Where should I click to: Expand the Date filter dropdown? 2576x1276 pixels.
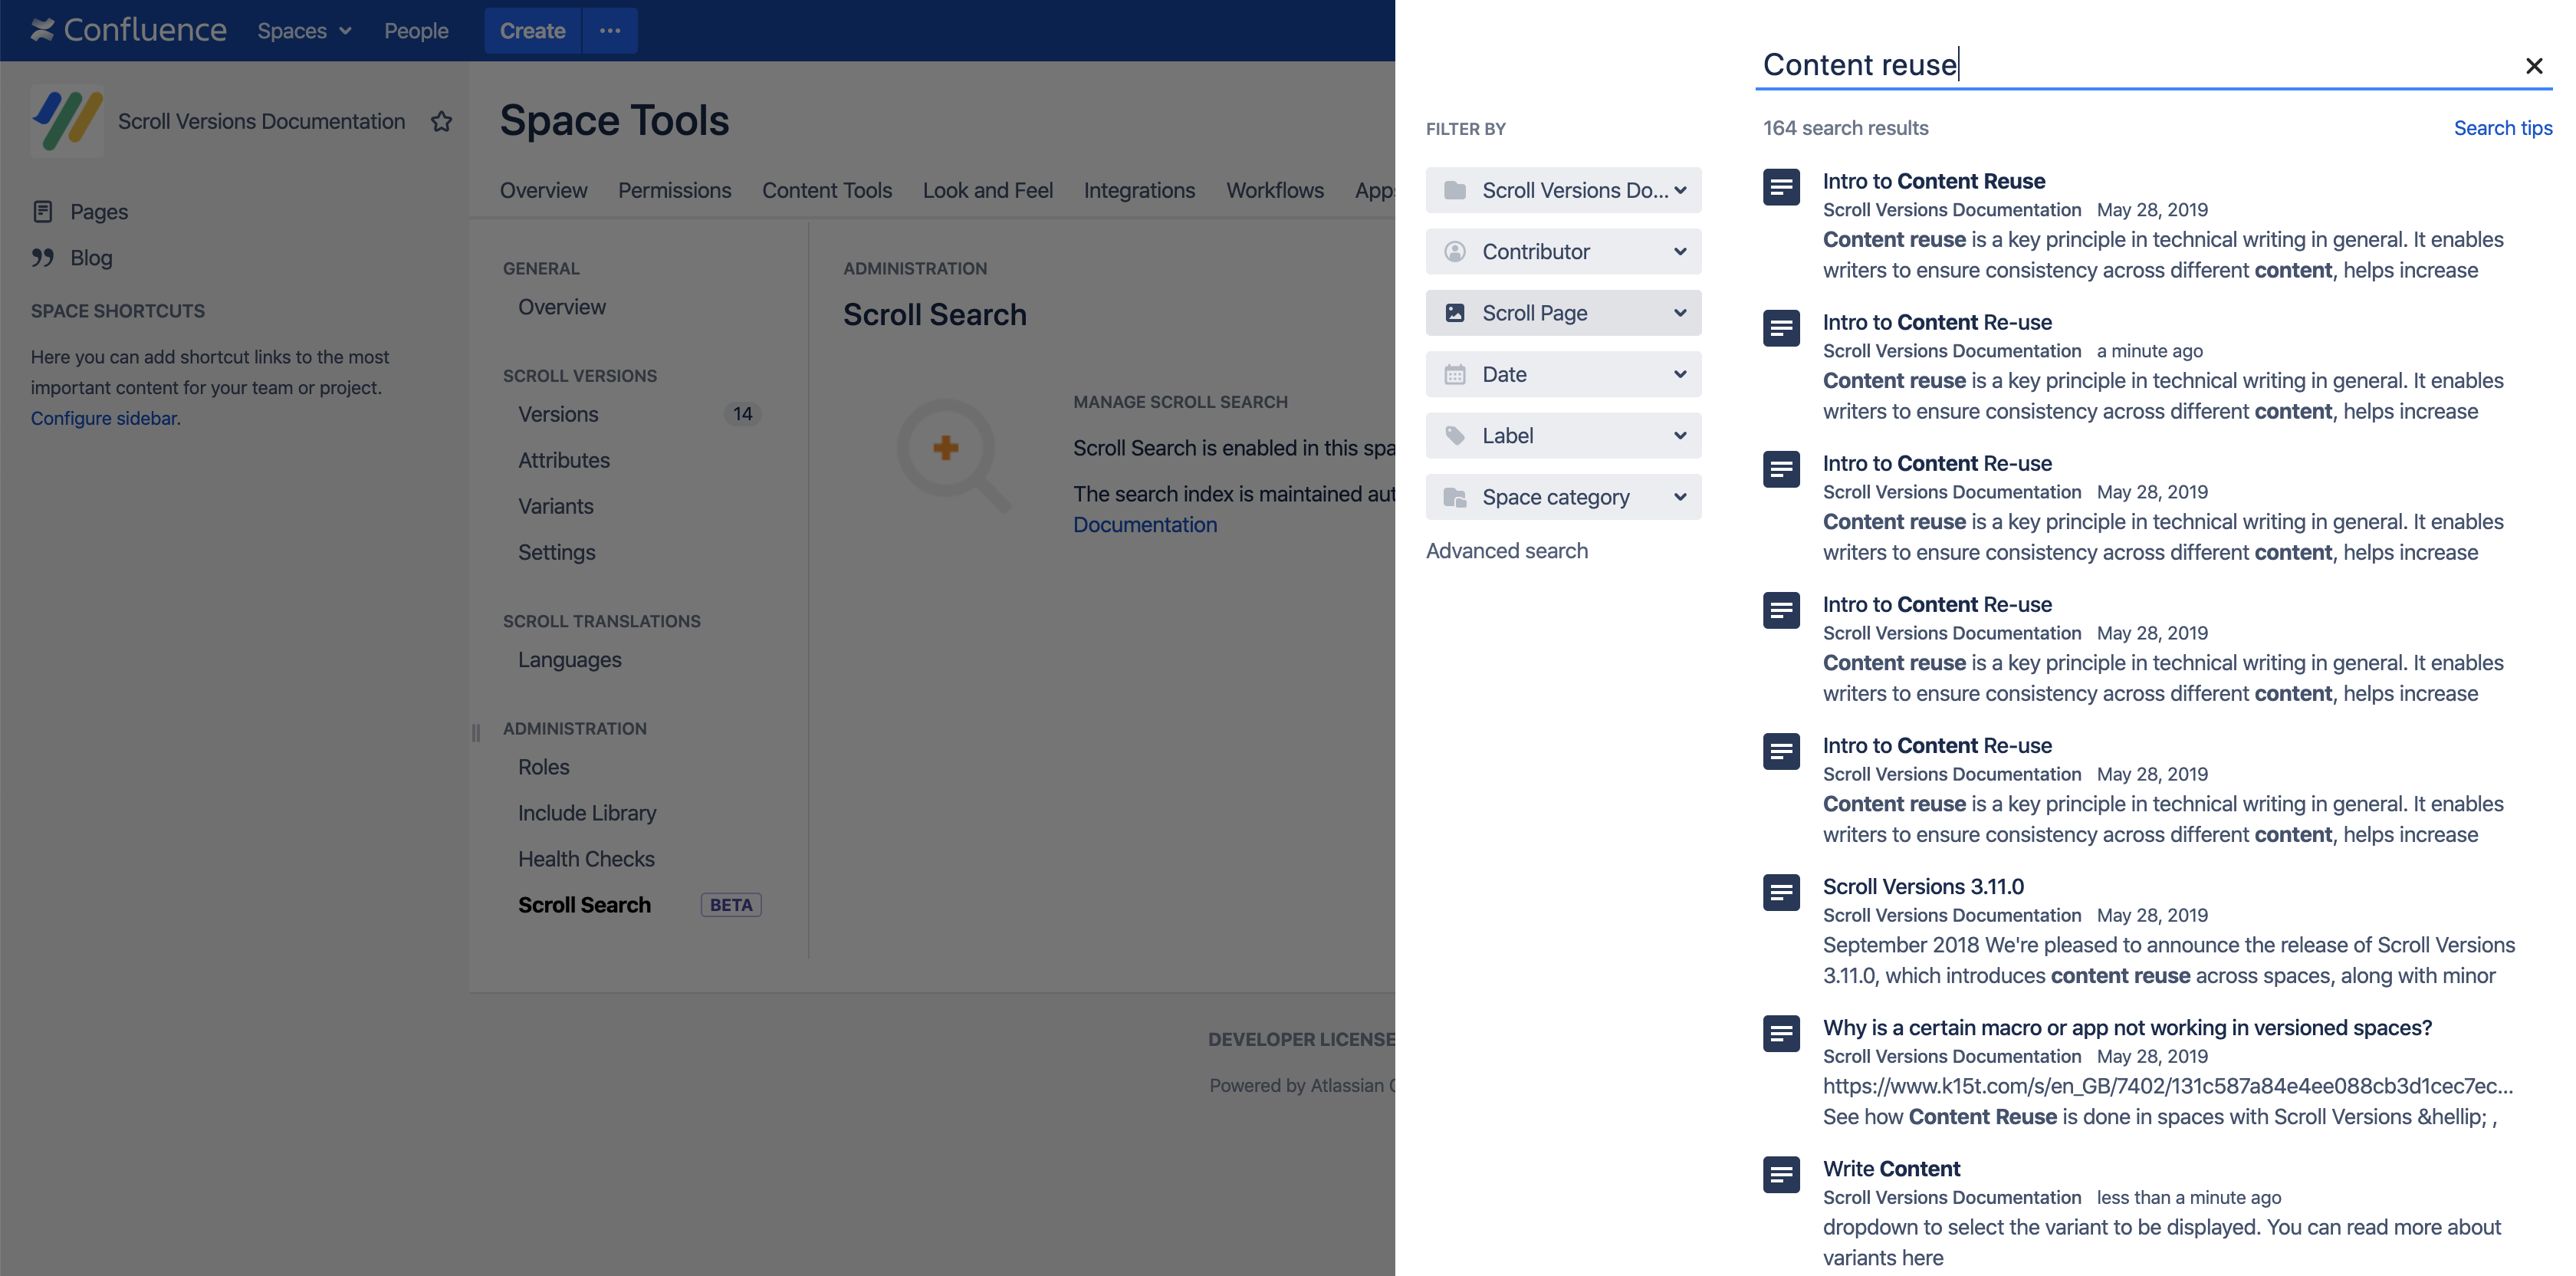pos(1563,374)
